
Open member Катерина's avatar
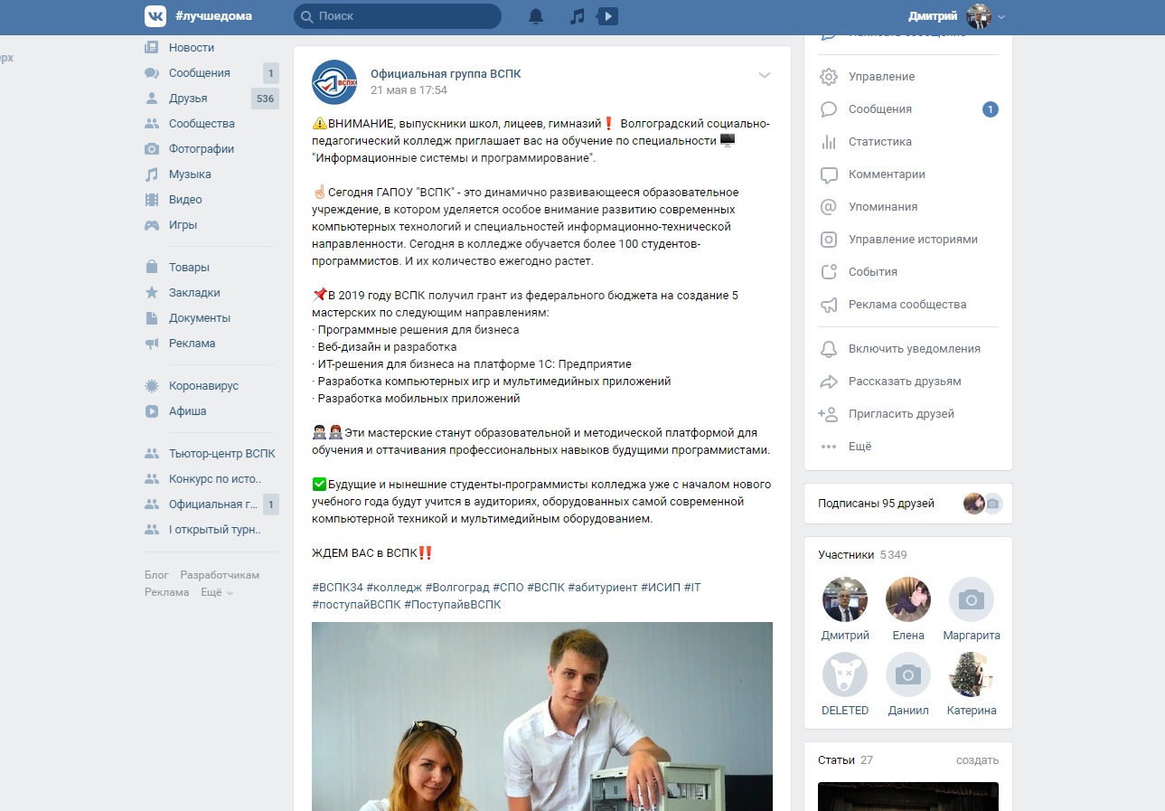pos(972,674)
